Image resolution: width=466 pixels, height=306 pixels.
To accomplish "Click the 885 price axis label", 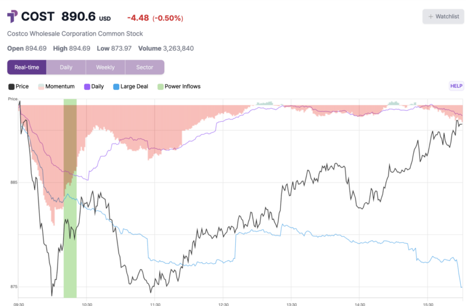I will tap(13, 183).
